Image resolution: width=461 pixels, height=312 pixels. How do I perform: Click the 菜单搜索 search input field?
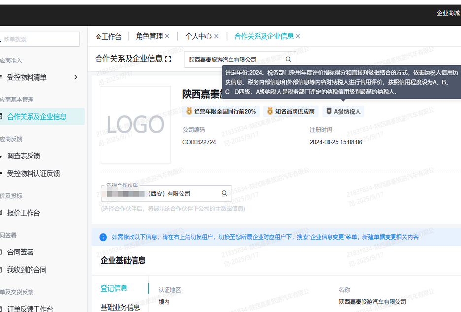point(39,39)
